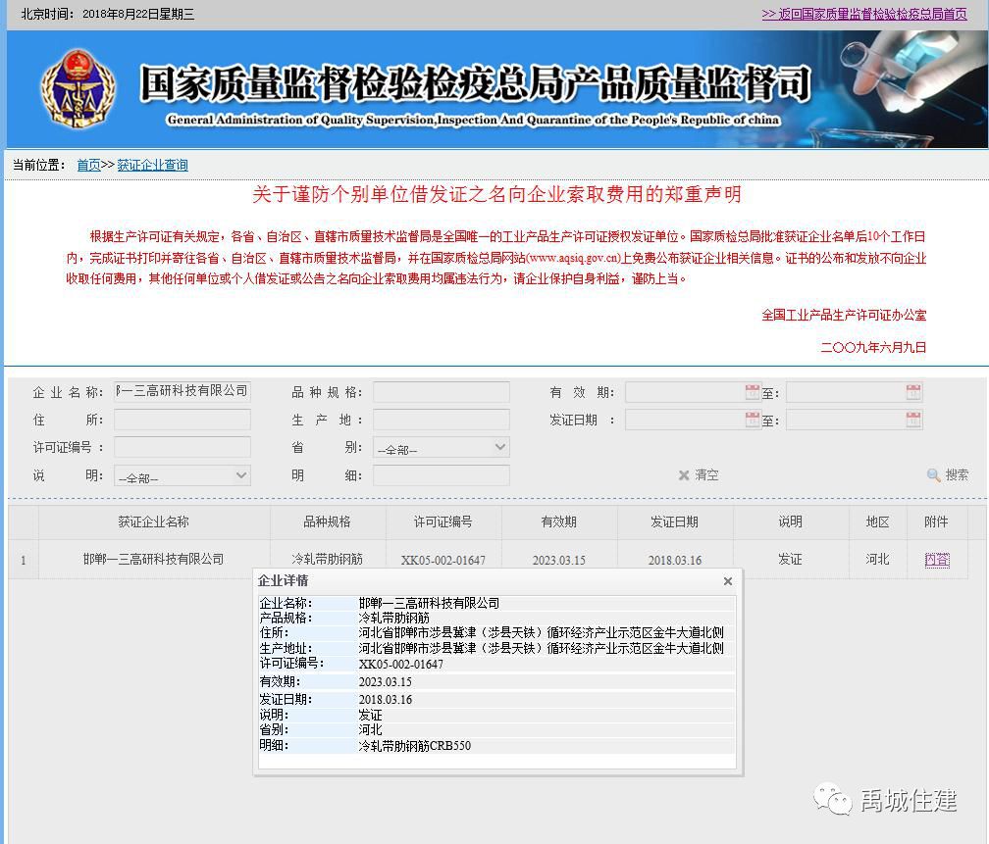Open the 发证日期 end date calendar icon
The height and width of the screenshot is (844, 989).
point(911,420)
